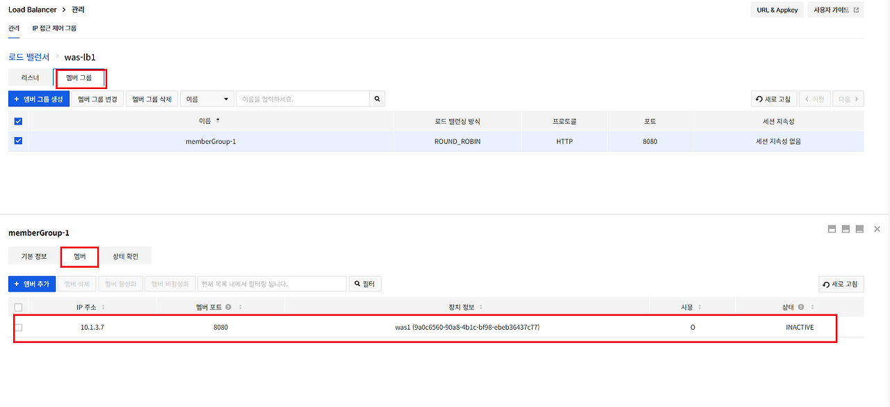
Task: Click the 멤버 활성화 button
Action: [x=121, y=284]
